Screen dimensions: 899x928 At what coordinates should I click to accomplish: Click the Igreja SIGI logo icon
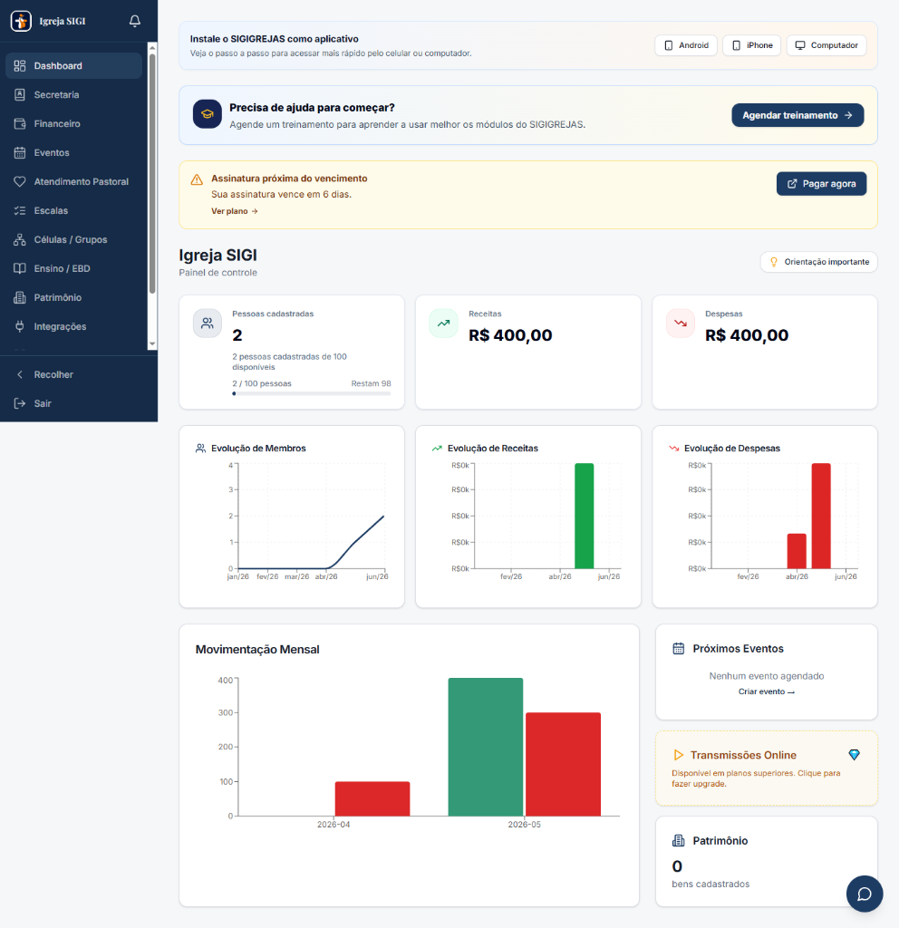[x=21, y=22]
